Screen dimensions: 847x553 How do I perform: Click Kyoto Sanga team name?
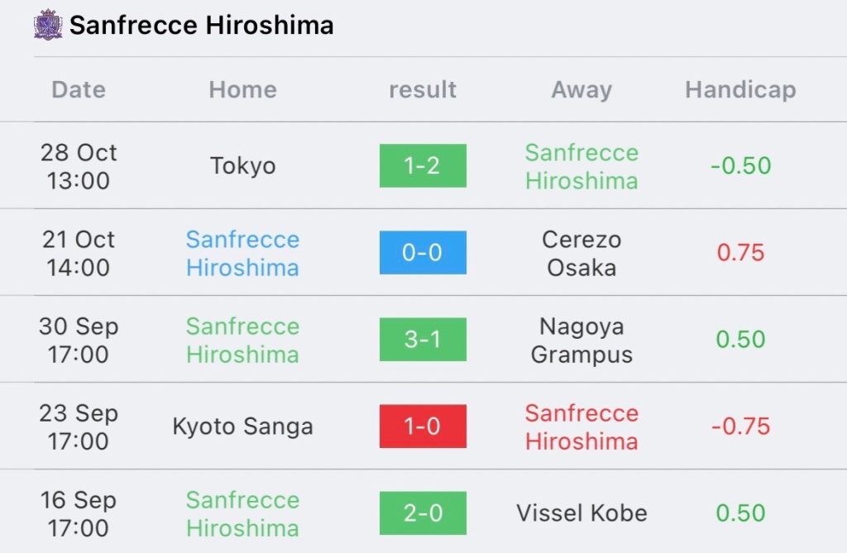click(x=243, y=427)
